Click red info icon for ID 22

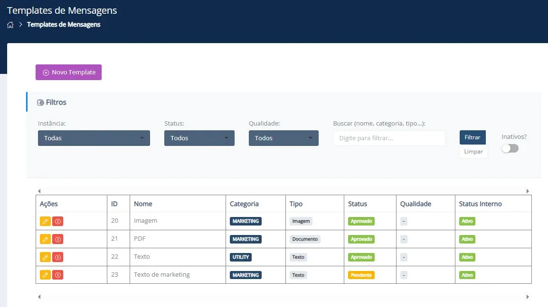(57, 257)
